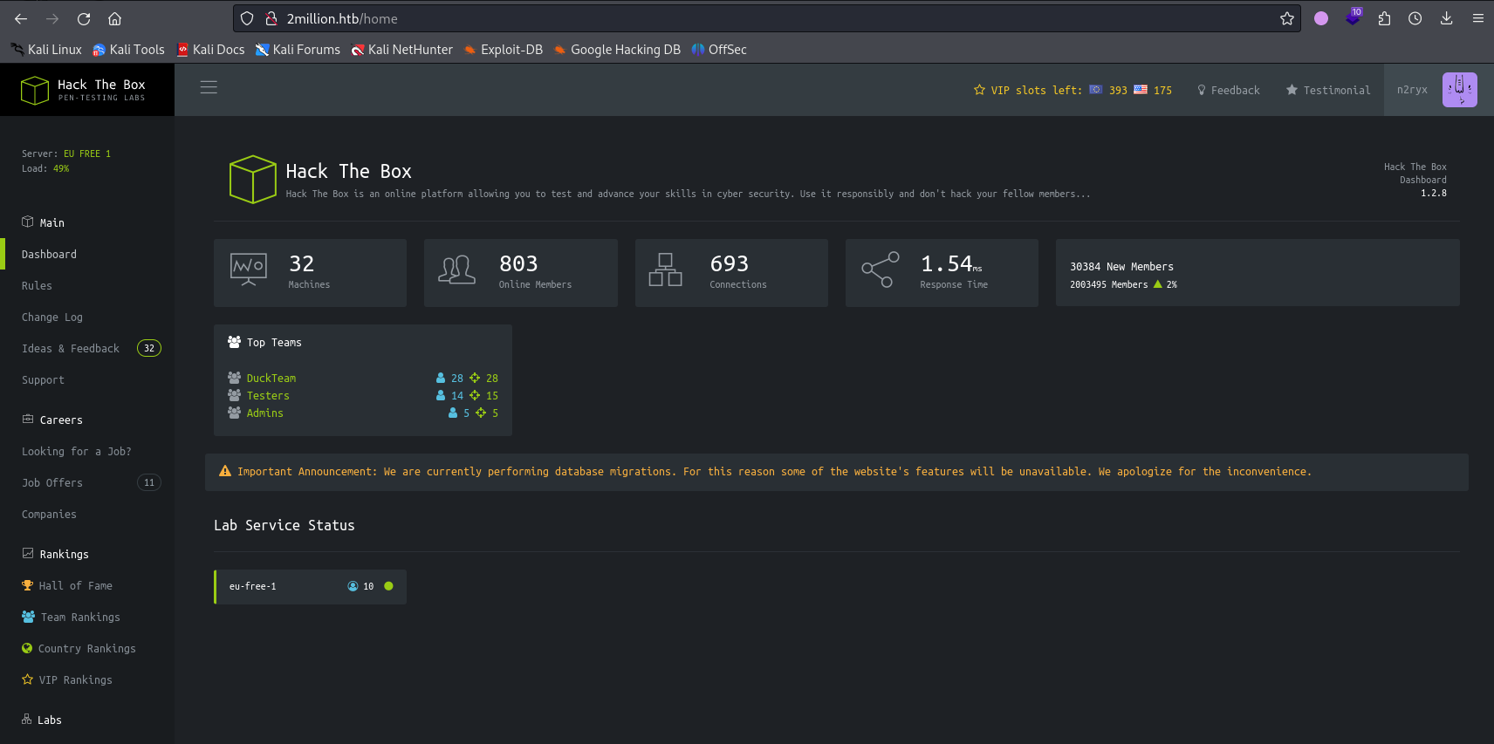
Task: Open Kali Docs bookmark
Action: click(x=210, y=50)
